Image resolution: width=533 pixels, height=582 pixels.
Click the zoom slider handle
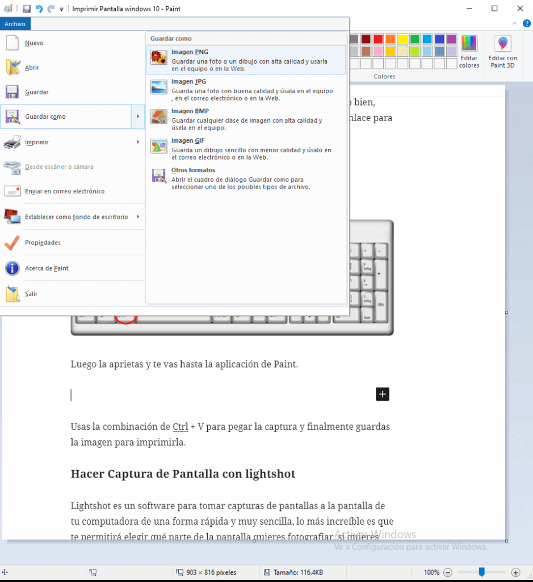[x=481, y=572]
